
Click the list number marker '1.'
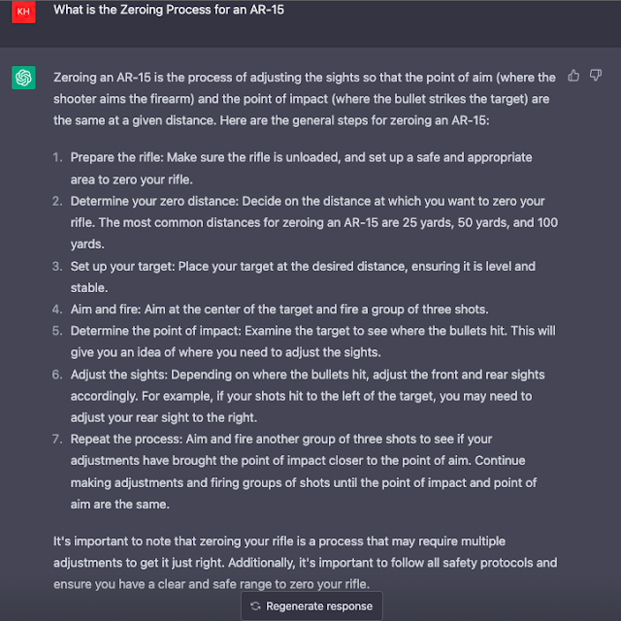[58, 157]
